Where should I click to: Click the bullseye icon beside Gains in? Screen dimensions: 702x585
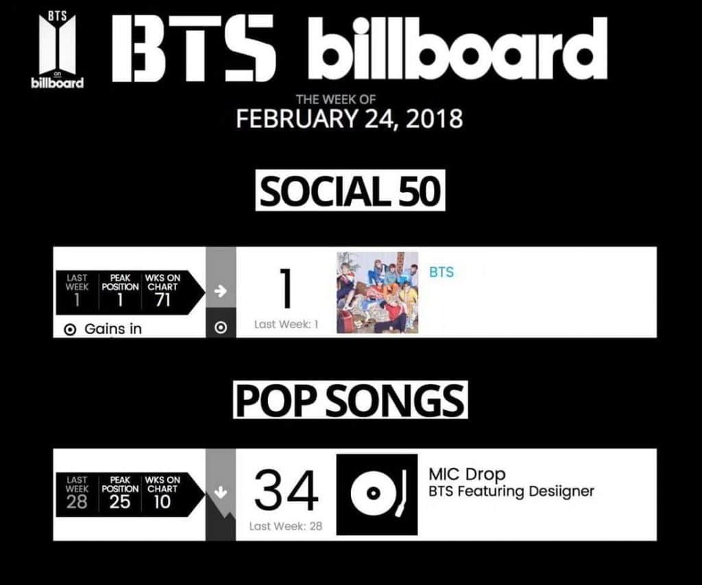tap(69, 329)
